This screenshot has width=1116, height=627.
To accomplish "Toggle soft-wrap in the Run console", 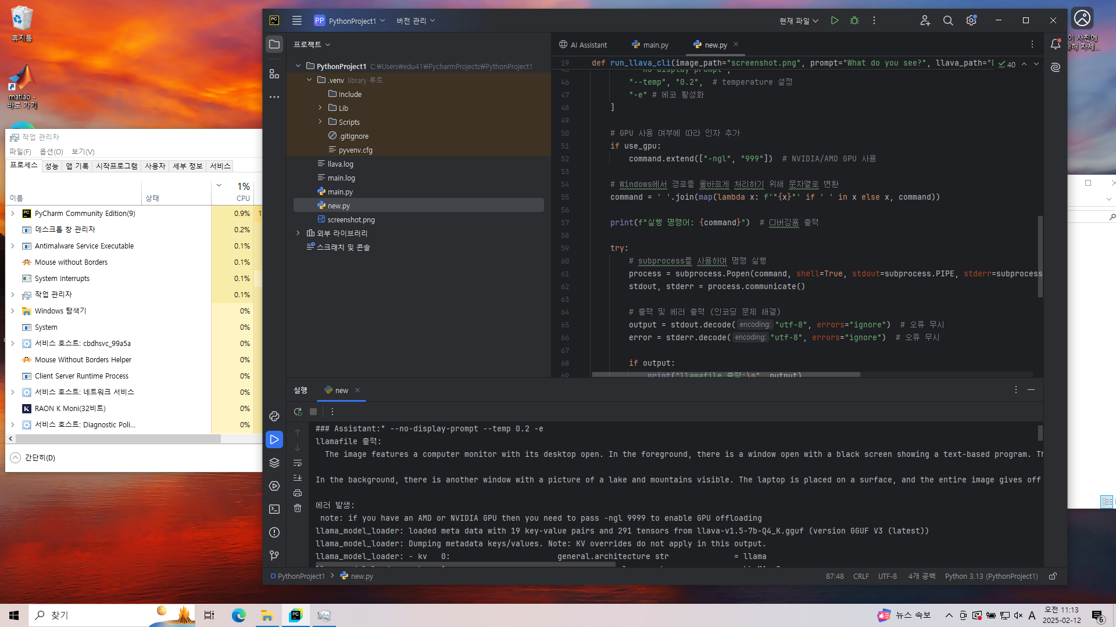I will tap(298, 463).
